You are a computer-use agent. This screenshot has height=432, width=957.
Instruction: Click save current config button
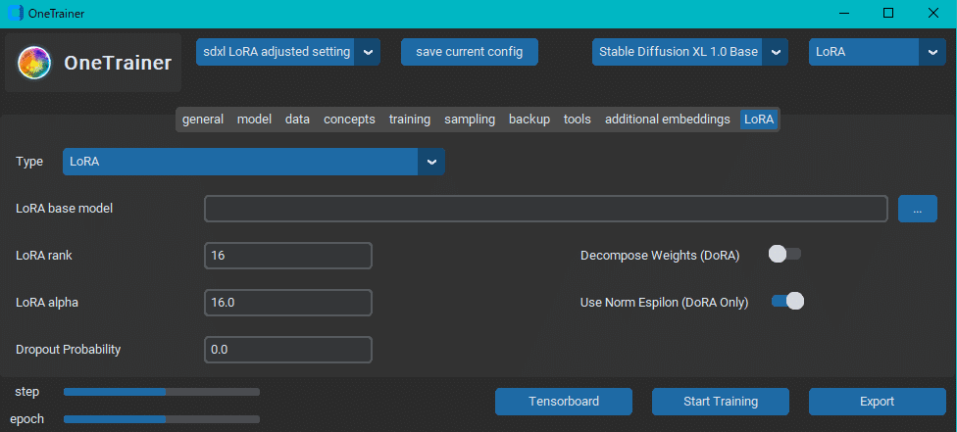(x=470, y=52)
